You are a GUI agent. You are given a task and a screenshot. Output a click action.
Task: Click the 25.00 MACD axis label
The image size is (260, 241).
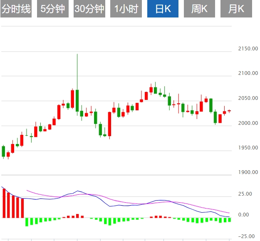pos(245,194)
